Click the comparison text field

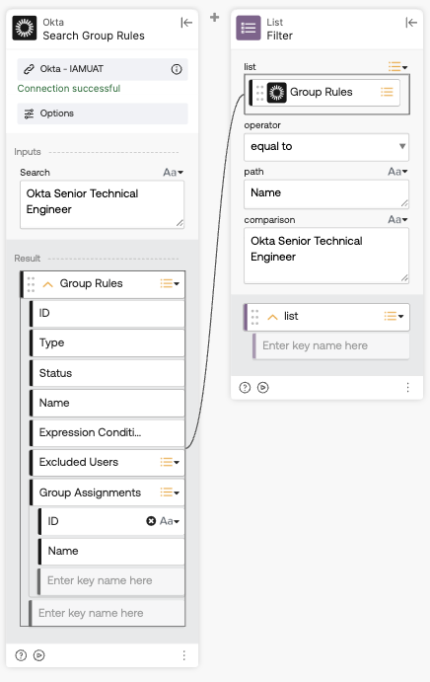pyautogui.click(x=326, y=256)
